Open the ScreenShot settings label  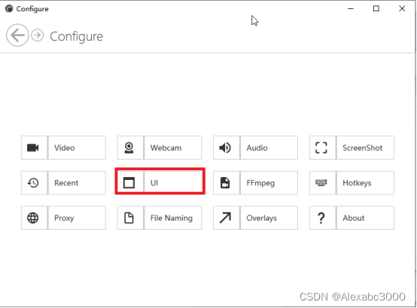[363, 148]
